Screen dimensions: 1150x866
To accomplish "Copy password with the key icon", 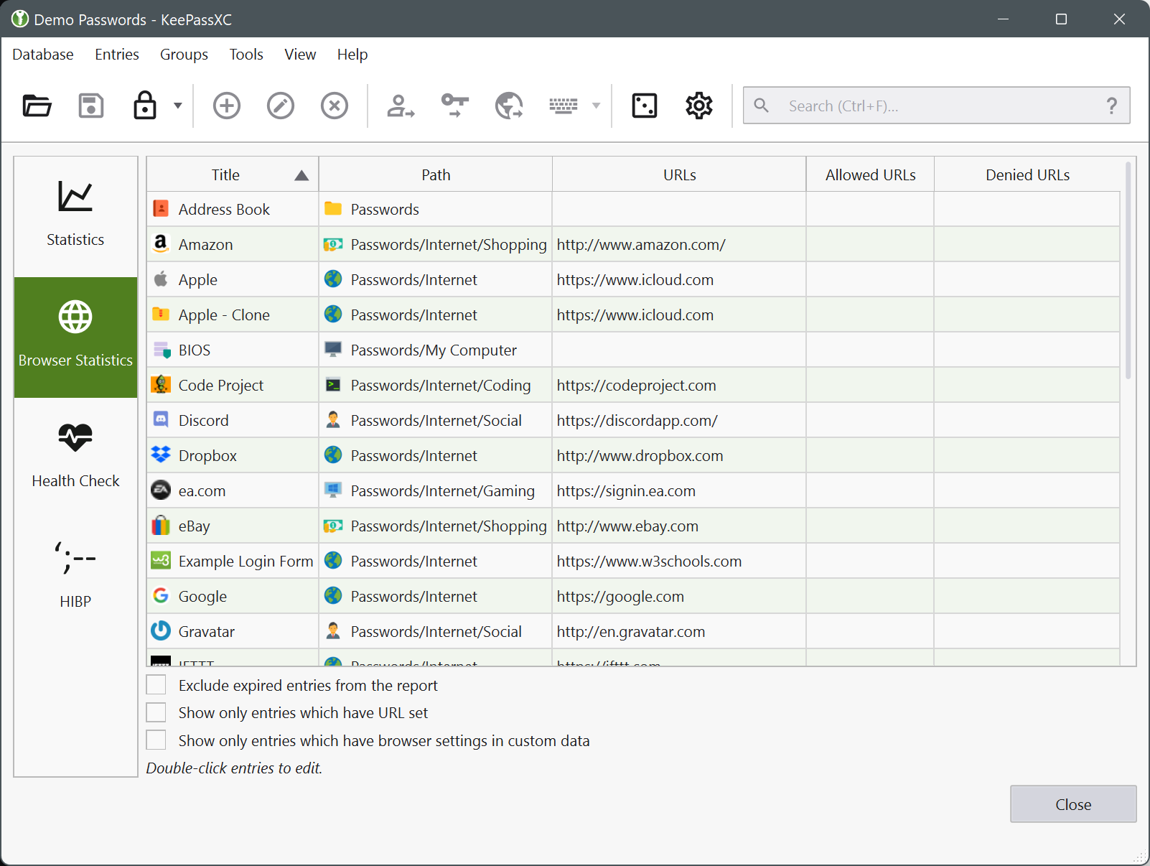I will coord(455,106).
